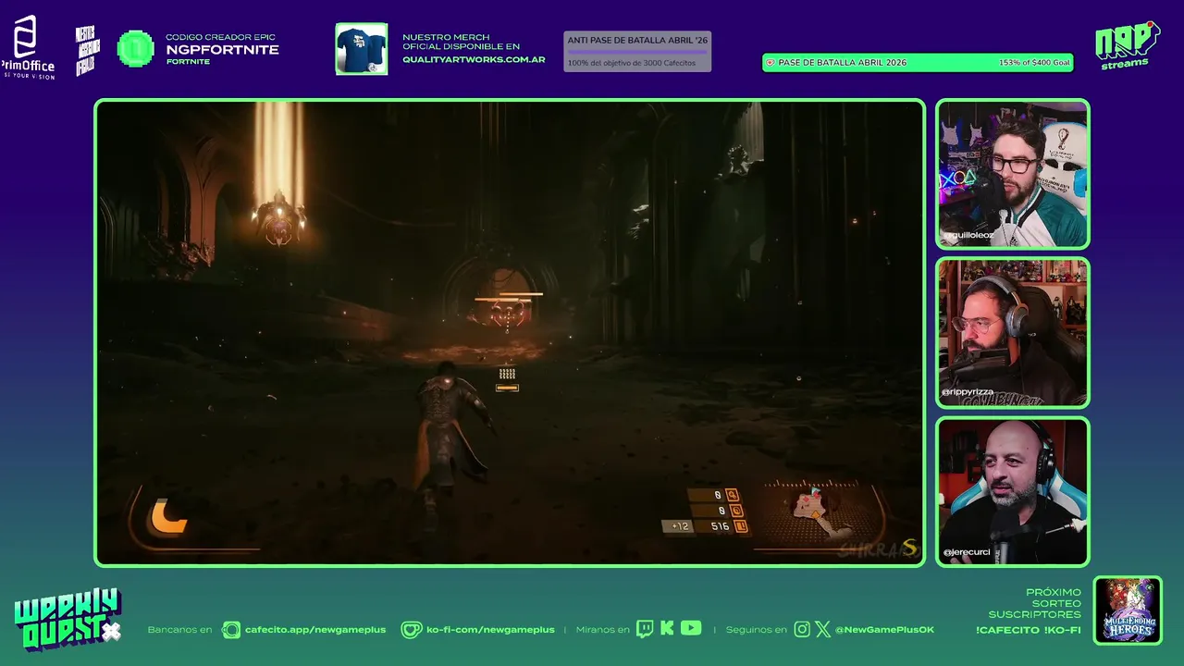Click the Twitch icon

[x=645, y=629]
